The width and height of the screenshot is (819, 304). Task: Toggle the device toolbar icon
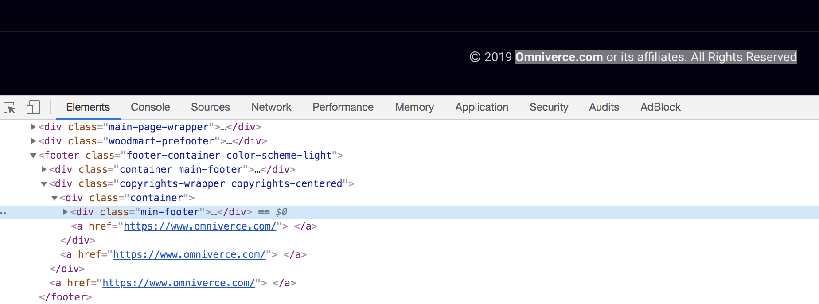[x=33, y=107]
